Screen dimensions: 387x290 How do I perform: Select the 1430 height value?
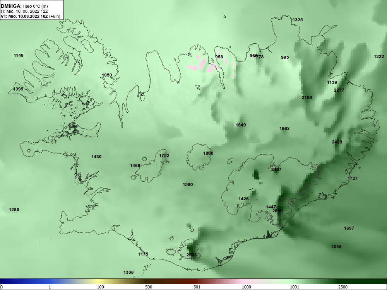96,157
